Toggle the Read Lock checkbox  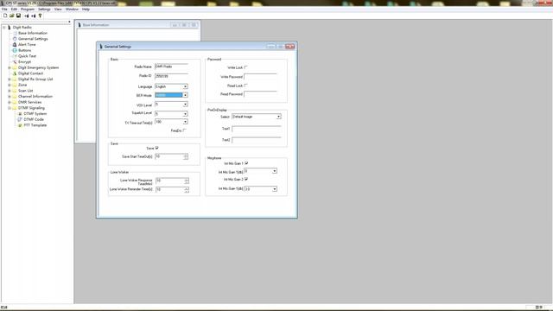(x=245, y=86)
